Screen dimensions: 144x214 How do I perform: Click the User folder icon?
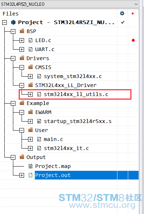coord(31,130)
